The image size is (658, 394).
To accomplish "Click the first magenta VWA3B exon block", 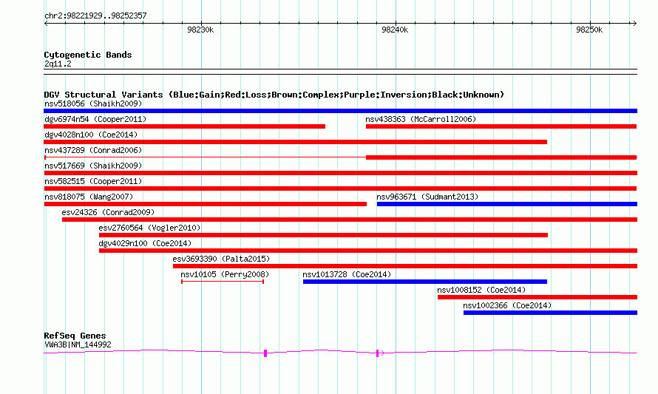I will pyautogui.click(x=265, y=353).
